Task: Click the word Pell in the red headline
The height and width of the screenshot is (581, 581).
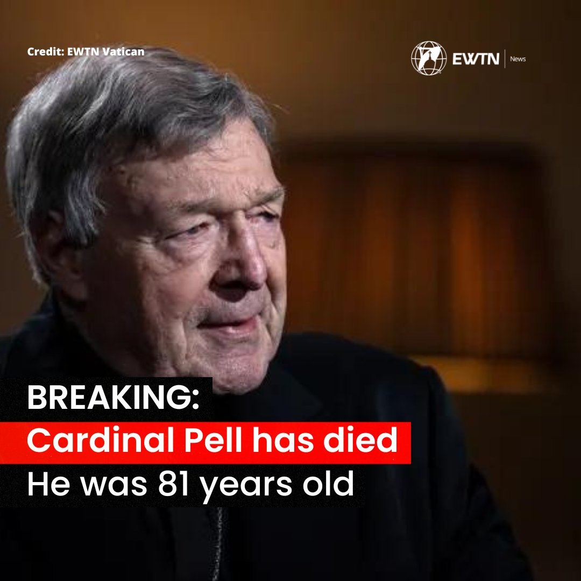Action: 212,440
